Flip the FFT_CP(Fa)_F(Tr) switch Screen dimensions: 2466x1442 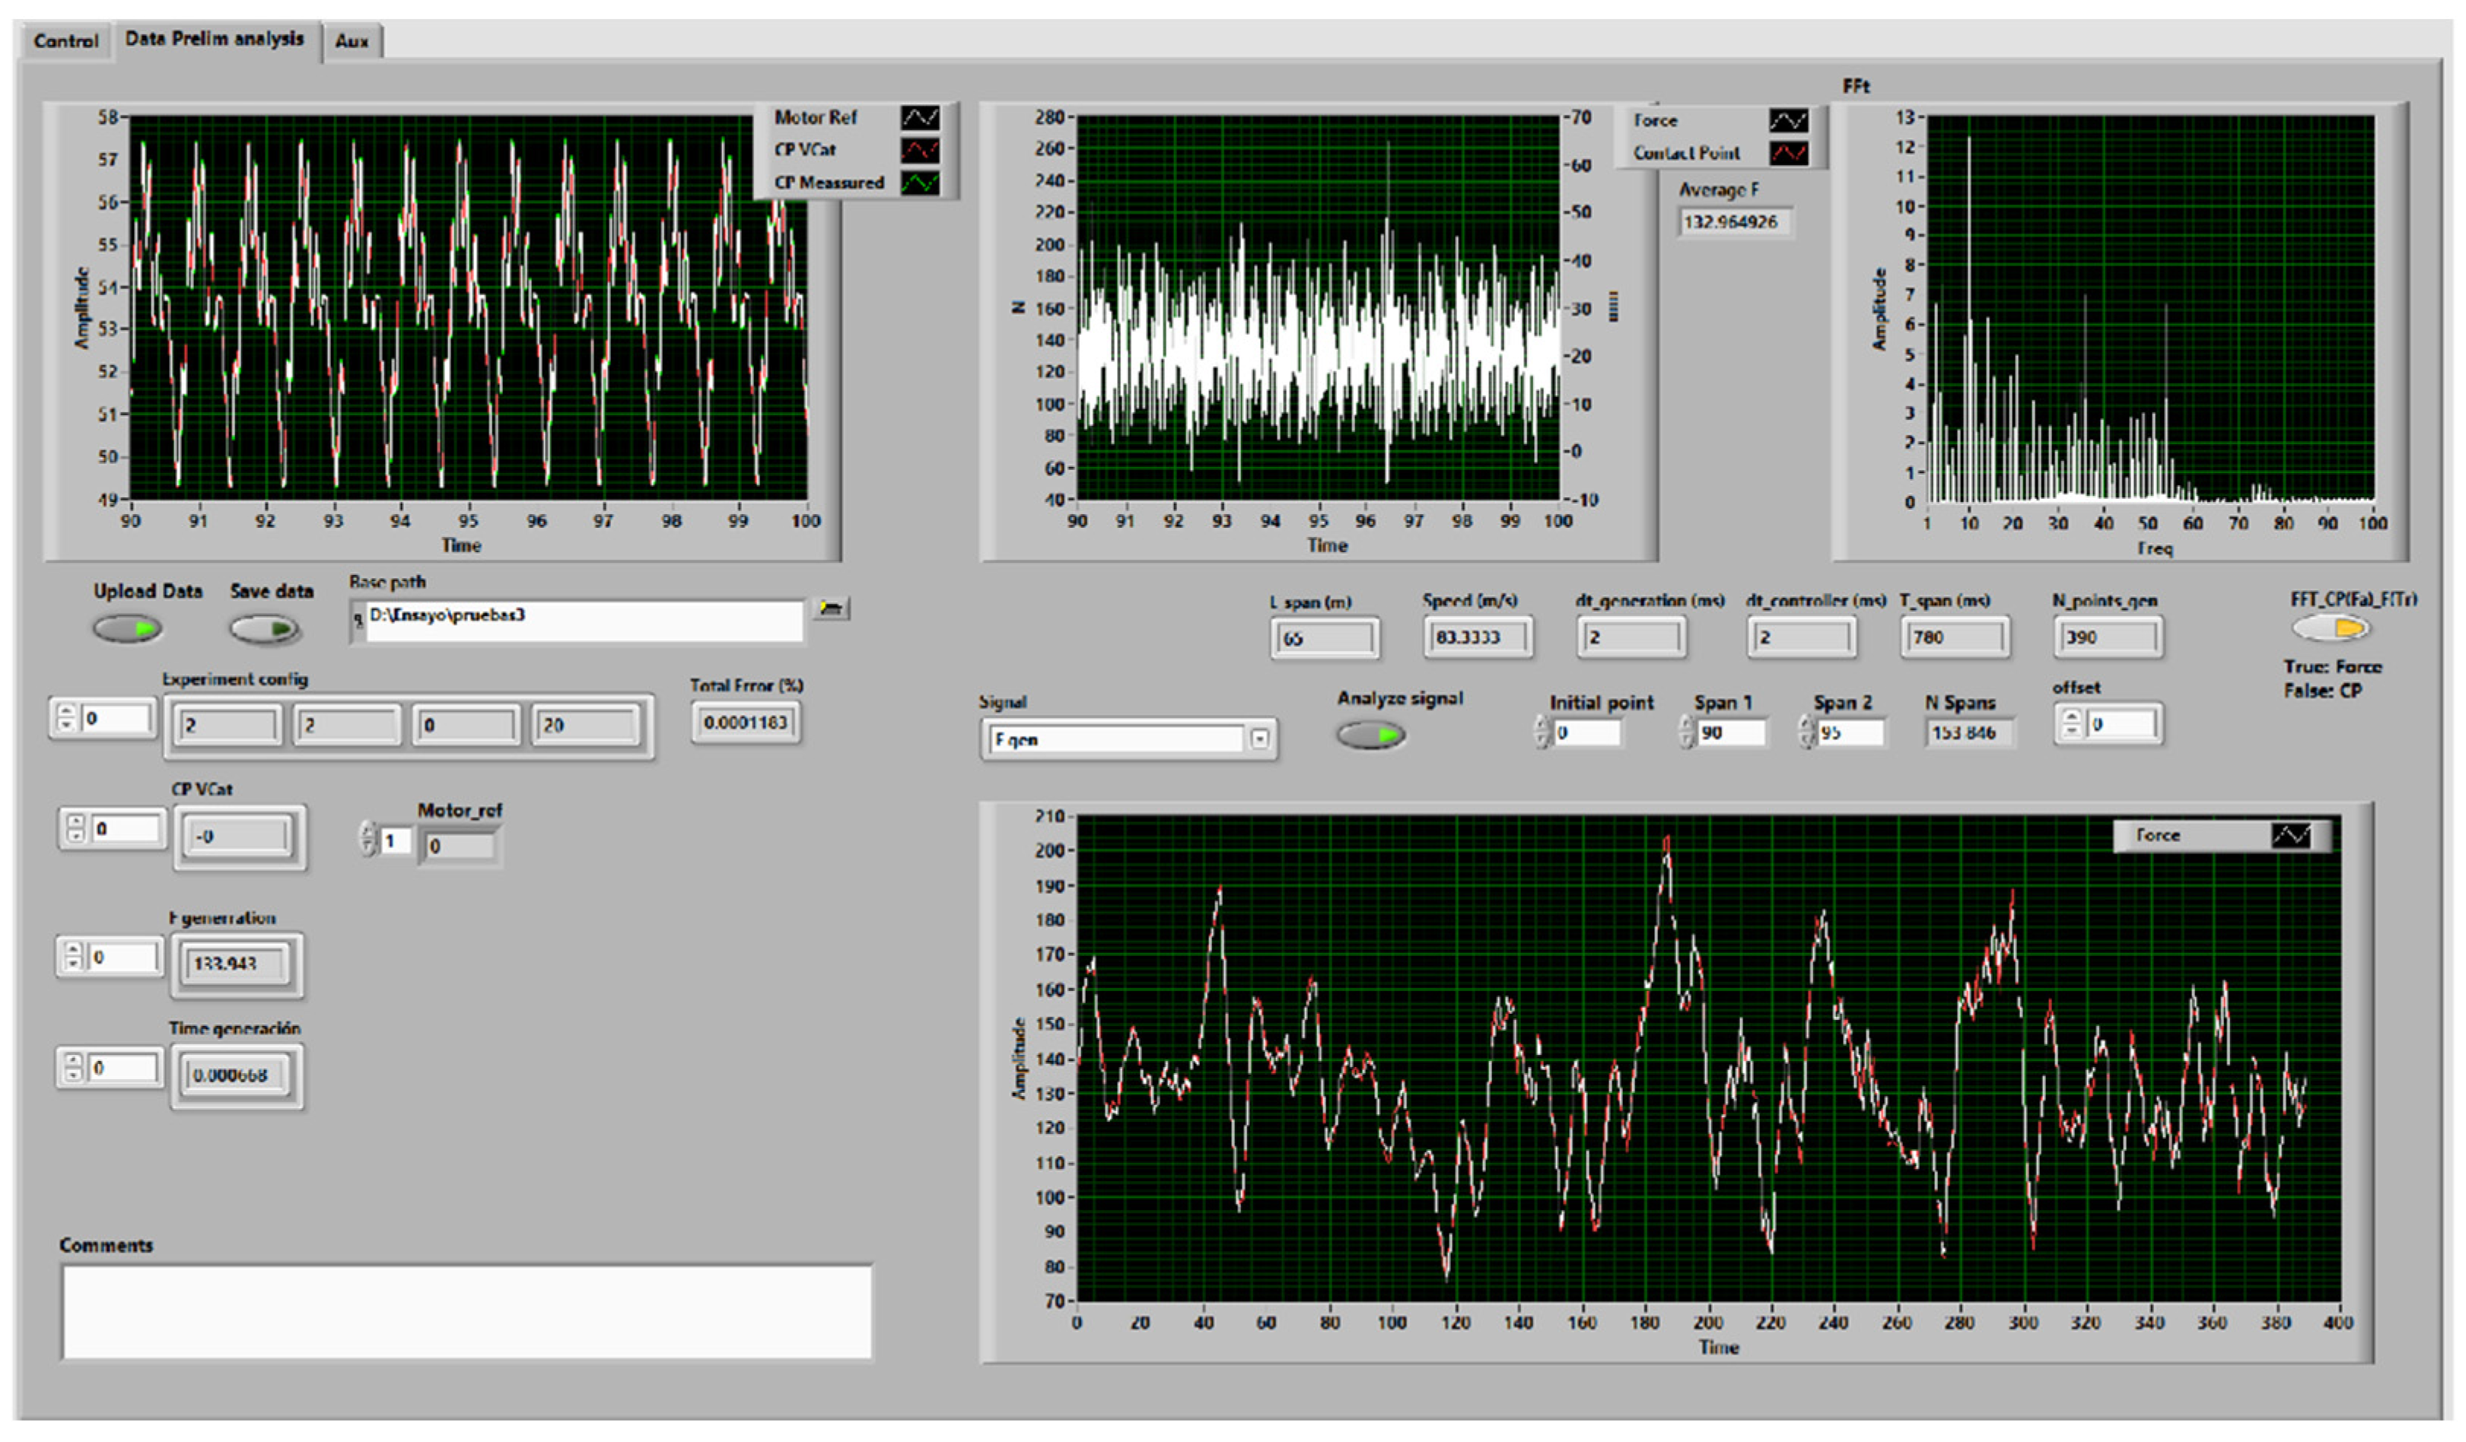click(x=2331, y=627)
